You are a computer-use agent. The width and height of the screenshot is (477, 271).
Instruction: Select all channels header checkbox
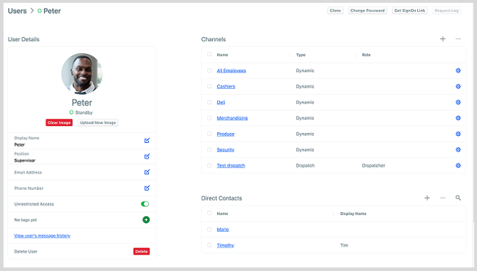tap(209, 54)
